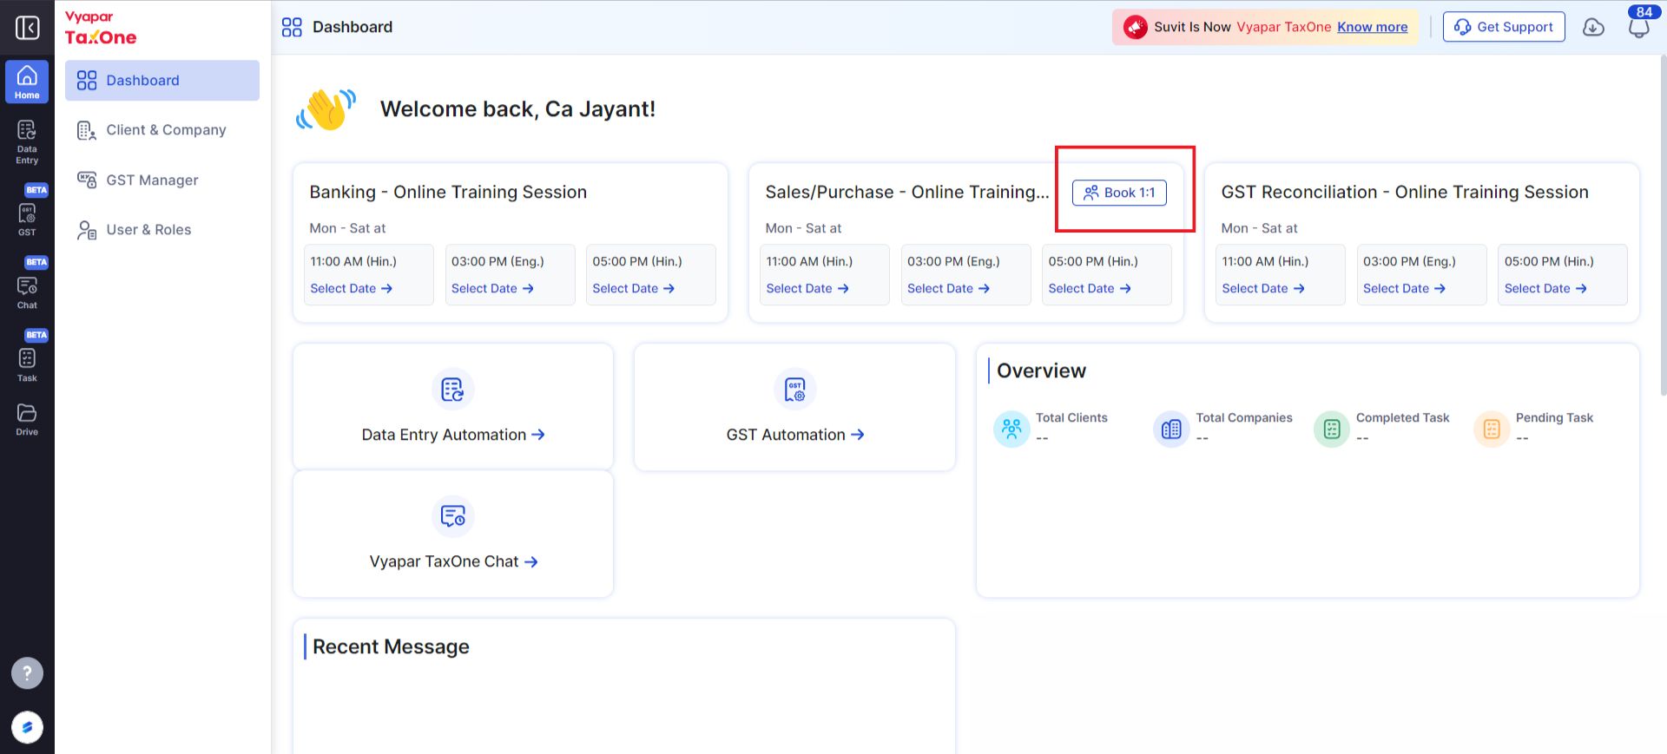1667x754 pixels.
Task: Select Date for GST Reconciliation 03:00 PM session
Action: pos(1404,288)
